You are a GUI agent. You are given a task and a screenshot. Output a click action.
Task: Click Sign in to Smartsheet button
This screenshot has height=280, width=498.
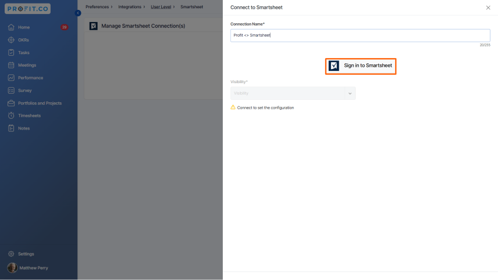[x=361, y=66]
